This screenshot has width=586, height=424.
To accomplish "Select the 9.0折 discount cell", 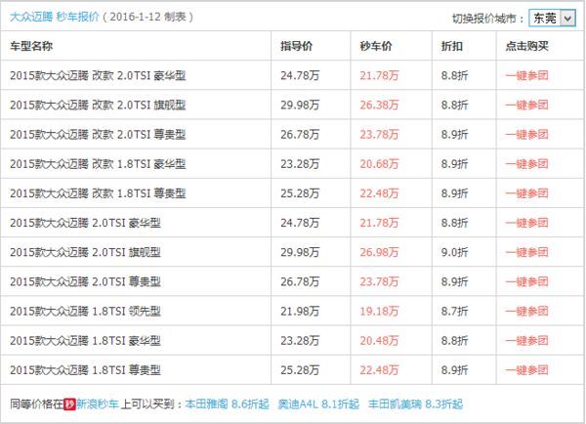I will point(454,252).
